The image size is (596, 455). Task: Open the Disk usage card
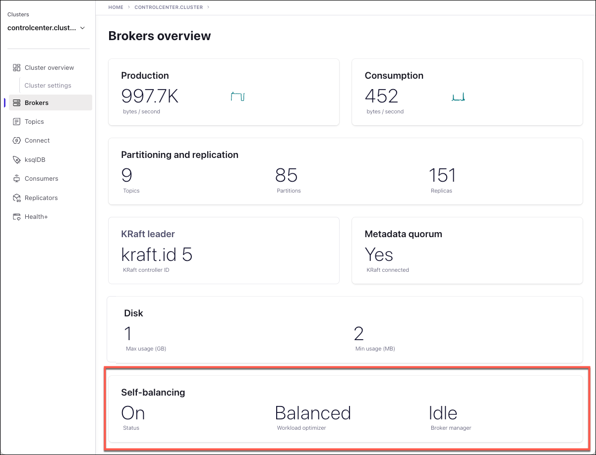(345, 329)
